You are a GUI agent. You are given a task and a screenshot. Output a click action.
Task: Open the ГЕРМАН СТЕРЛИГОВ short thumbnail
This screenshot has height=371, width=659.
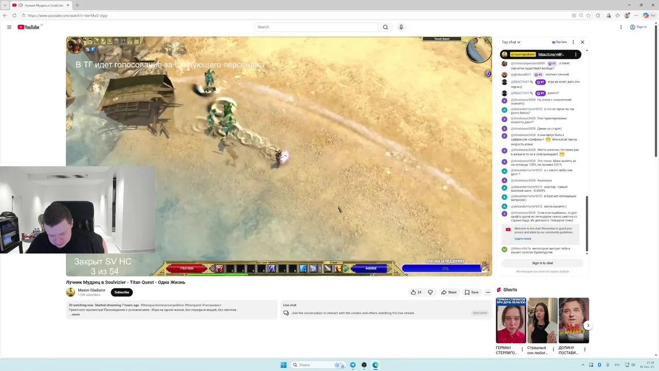click(x=511, y=321)
